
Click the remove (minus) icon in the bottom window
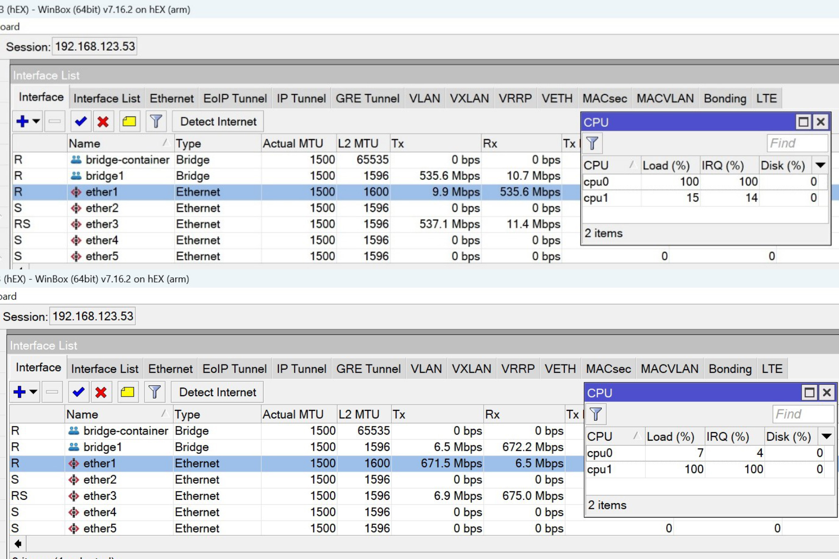52,392
